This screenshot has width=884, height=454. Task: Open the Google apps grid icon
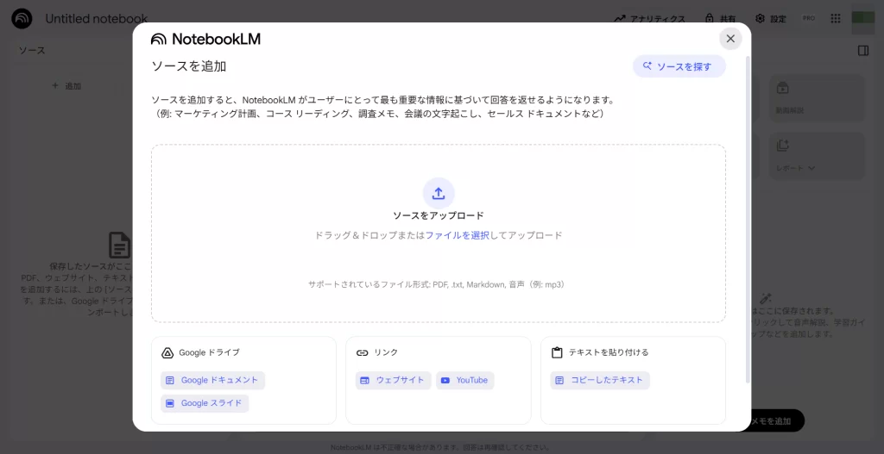[x=836, y=19]
